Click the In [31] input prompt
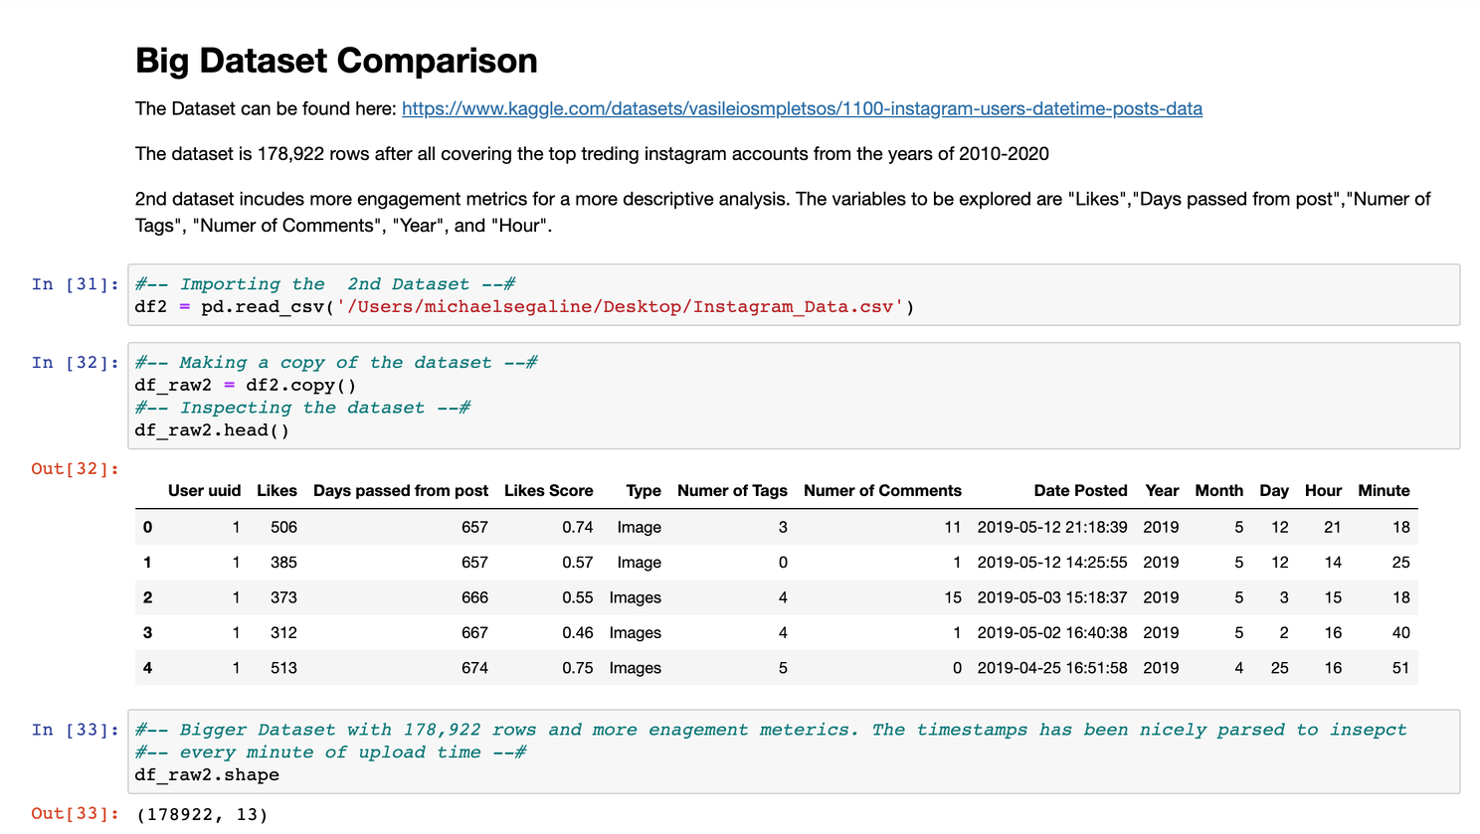The height and width of the screenshot is (834, 1480). pyautogui.click(x=76, y=284)
